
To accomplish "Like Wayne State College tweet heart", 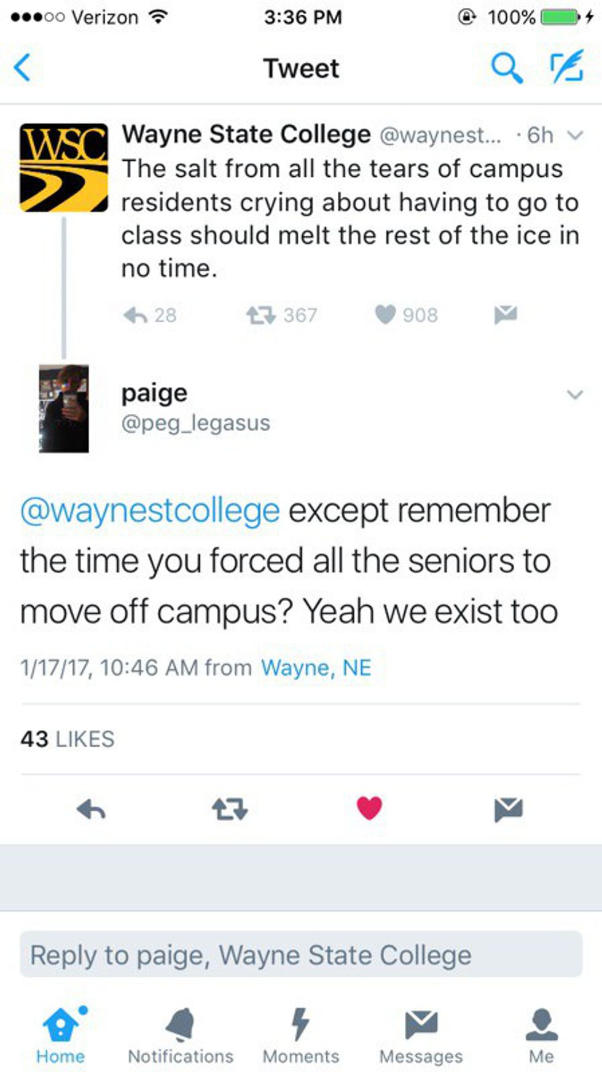I will tap(386, 314).
